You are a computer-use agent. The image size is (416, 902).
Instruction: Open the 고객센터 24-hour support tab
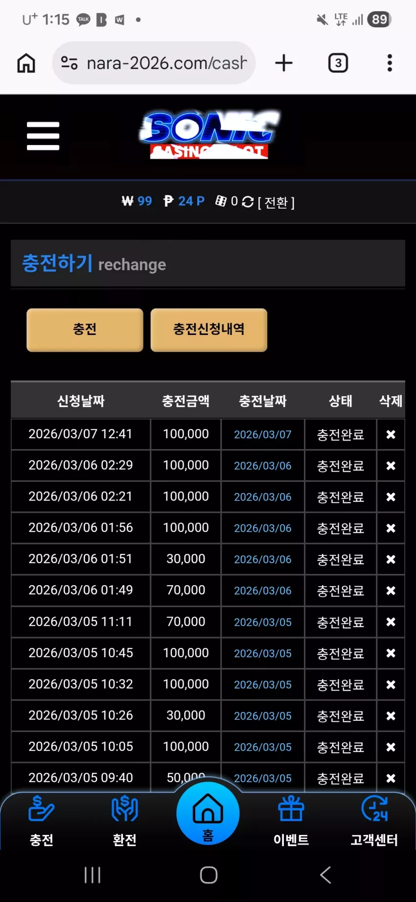coord(374,821)
